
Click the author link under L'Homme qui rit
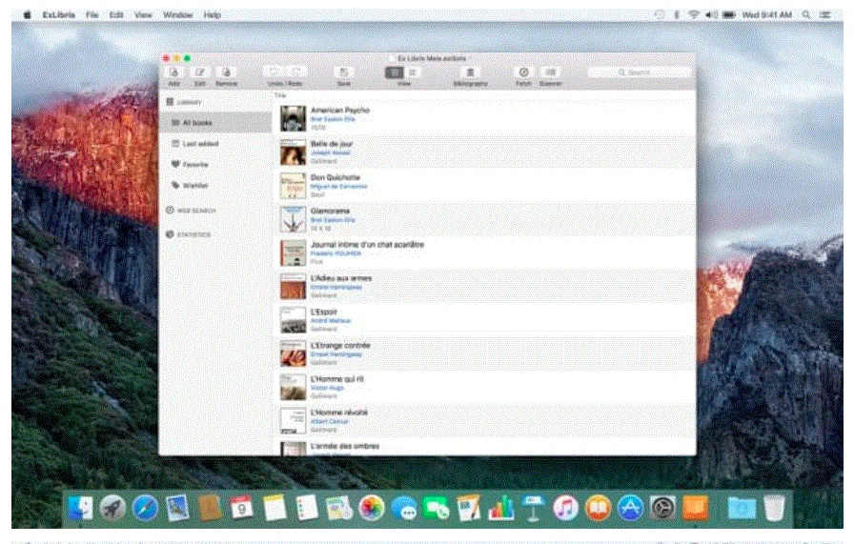coord(327,389)
